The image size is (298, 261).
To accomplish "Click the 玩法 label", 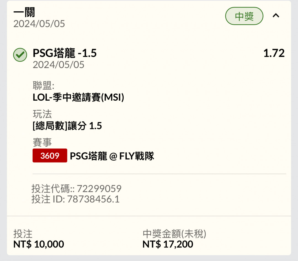I will [x=42, y=114].
